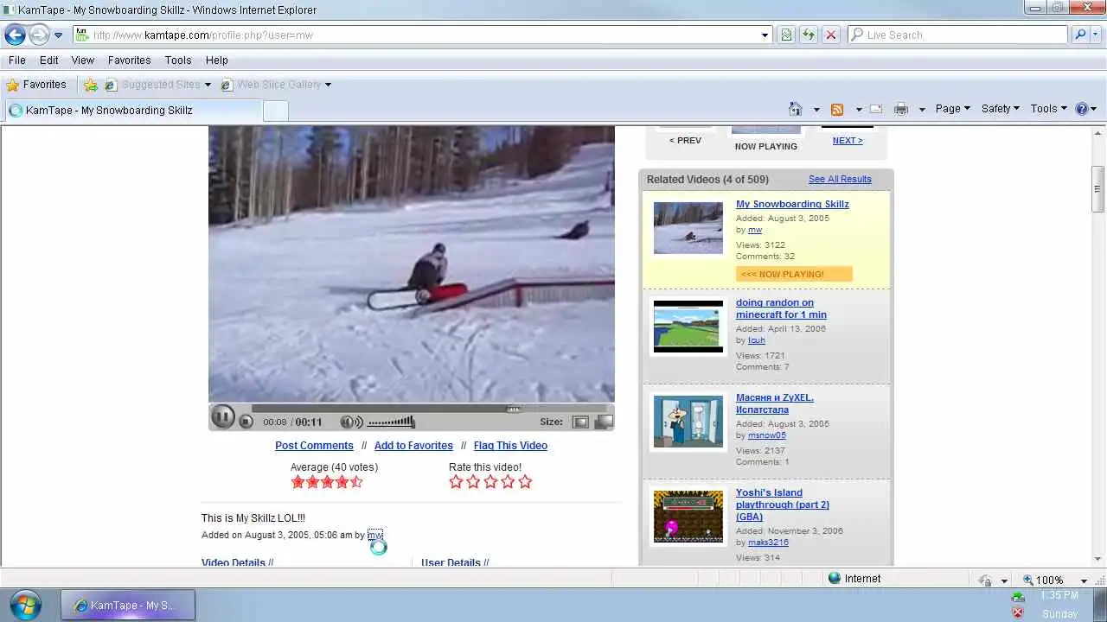Click the Print icon
This screenshot has width=1107, height=622.
tap(901, 109)
